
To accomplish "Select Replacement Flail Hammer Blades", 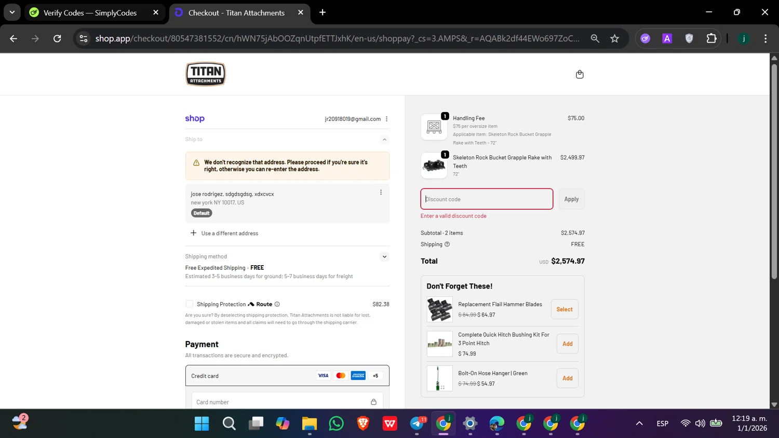I will coord(565,309).
